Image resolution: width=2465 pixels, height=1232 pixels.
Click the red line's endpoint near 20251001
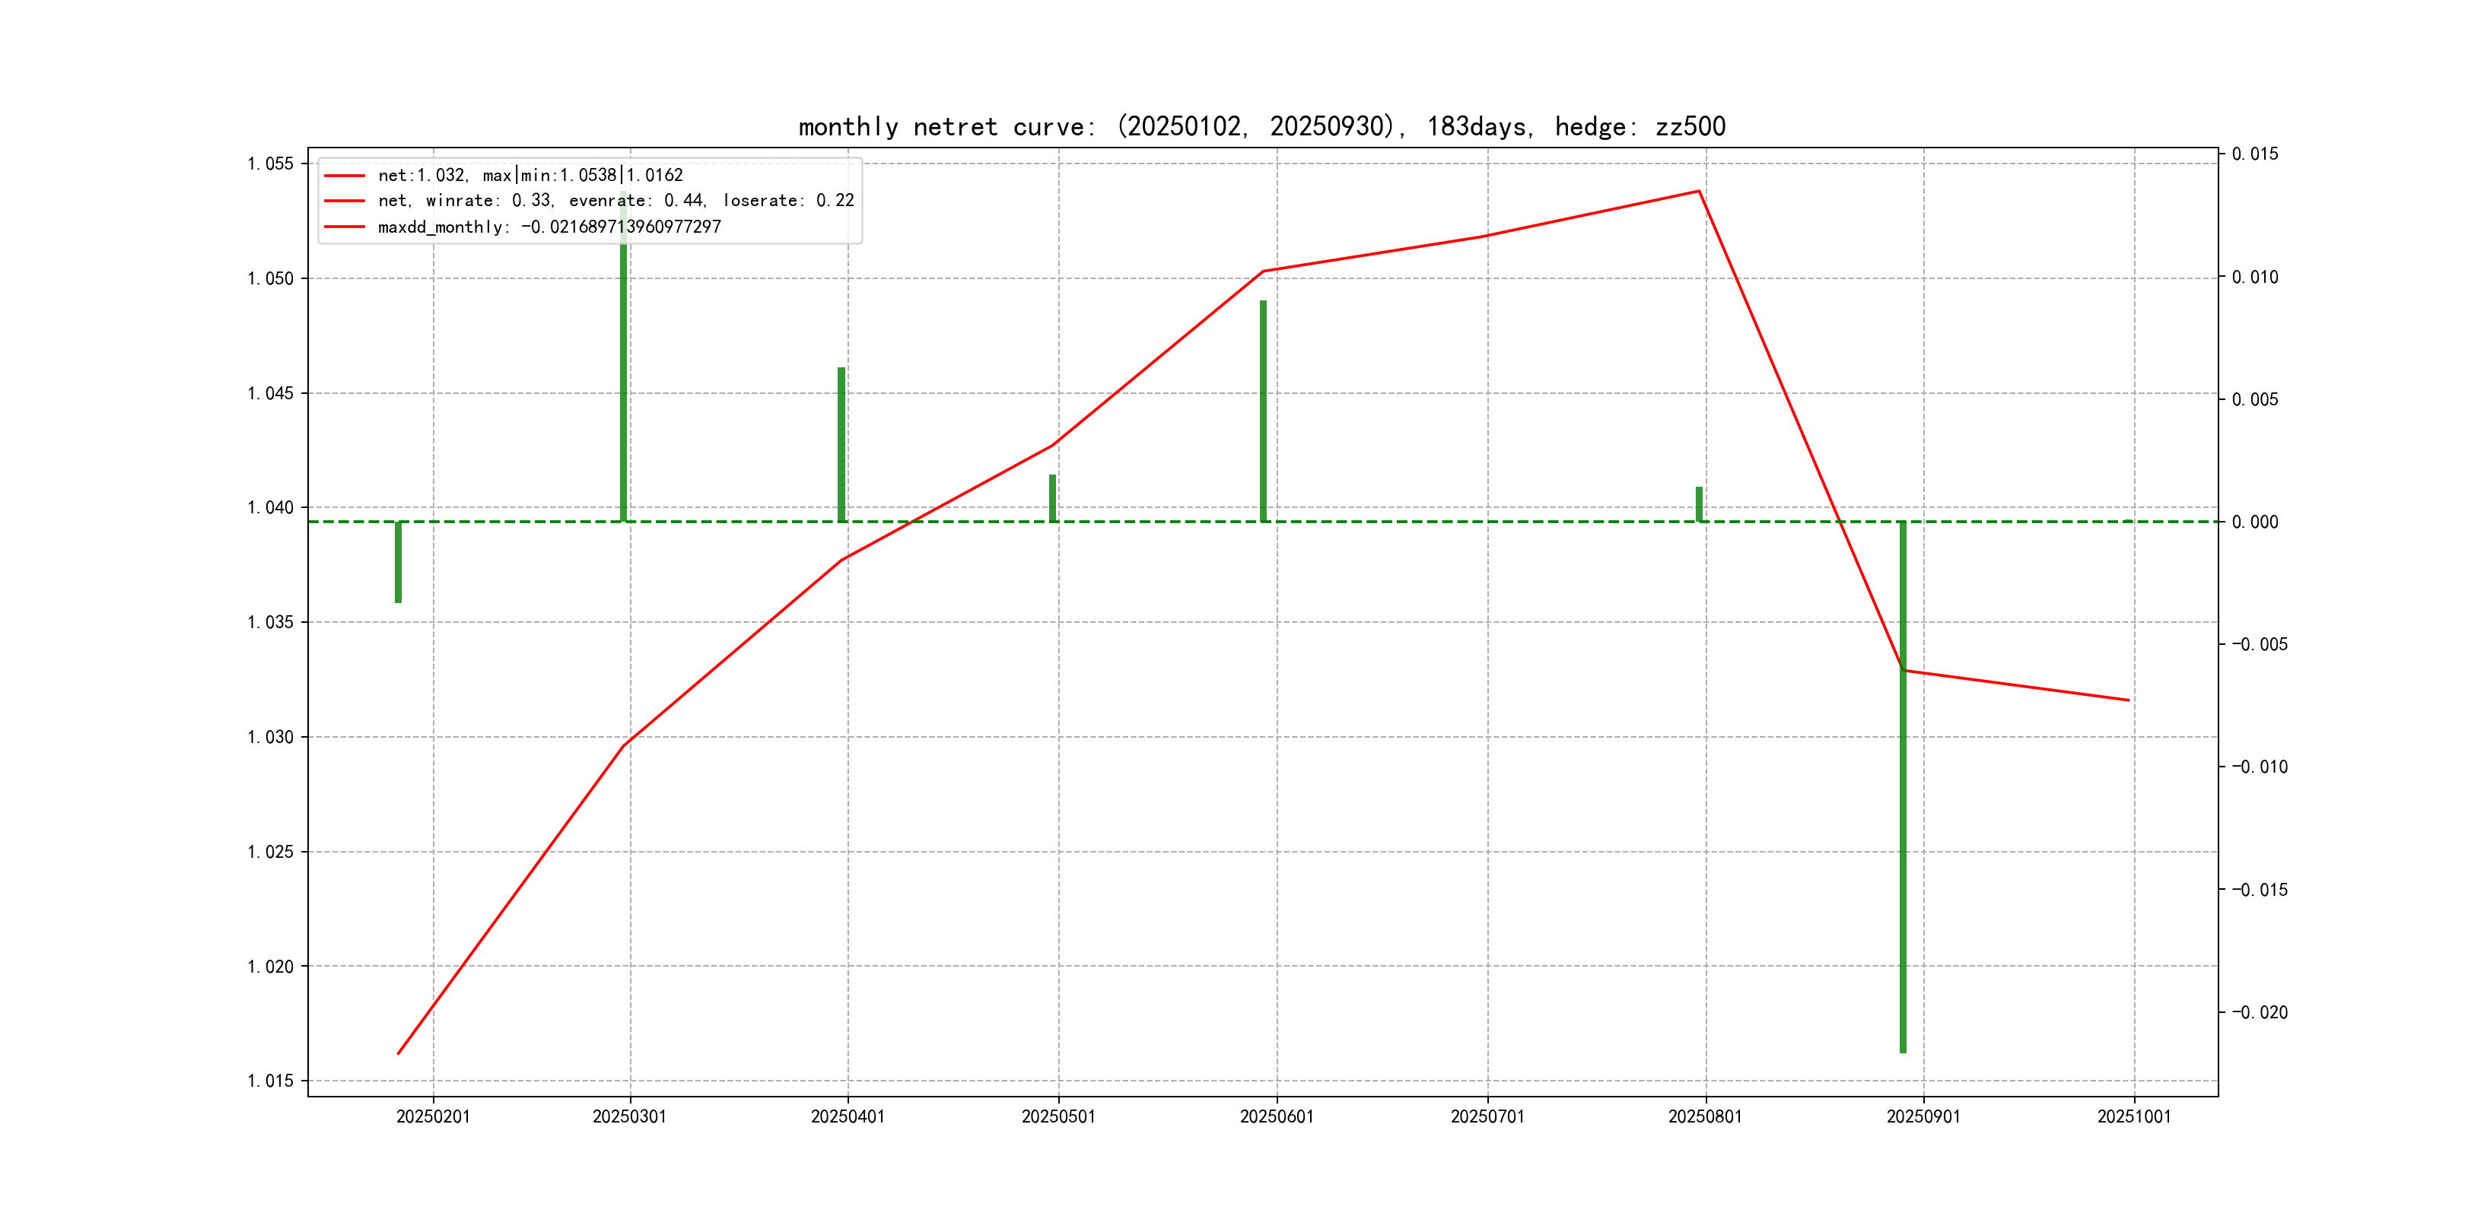tap(2128, 700)
